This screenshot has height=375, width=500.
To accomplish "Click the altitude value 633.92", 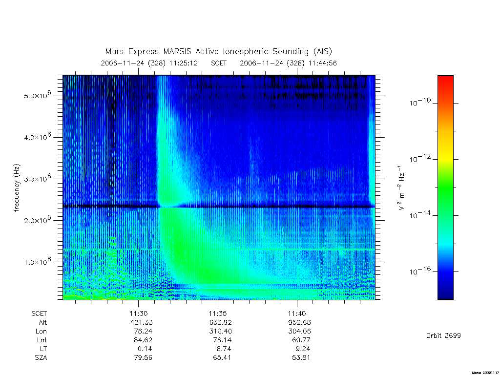I will 220,322.
